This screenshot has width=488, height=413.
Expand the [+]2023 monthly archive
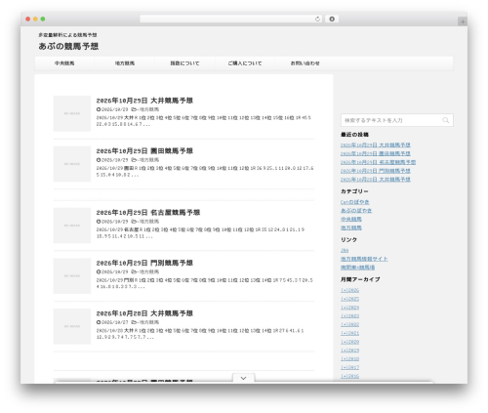tap(349, 316)
